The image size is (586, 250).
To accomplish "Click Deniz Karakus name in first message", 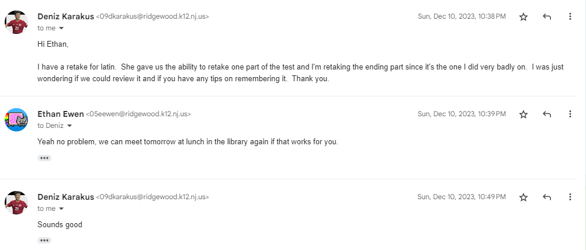I will 65,16.
